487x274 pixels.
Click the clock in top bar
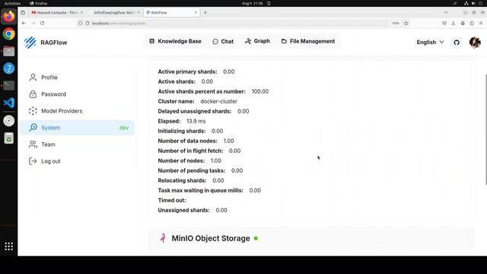[252, 3]
